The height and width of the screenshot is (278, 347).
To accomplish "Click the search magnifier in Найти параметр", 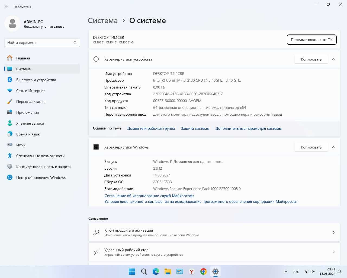I will [75, 43].
